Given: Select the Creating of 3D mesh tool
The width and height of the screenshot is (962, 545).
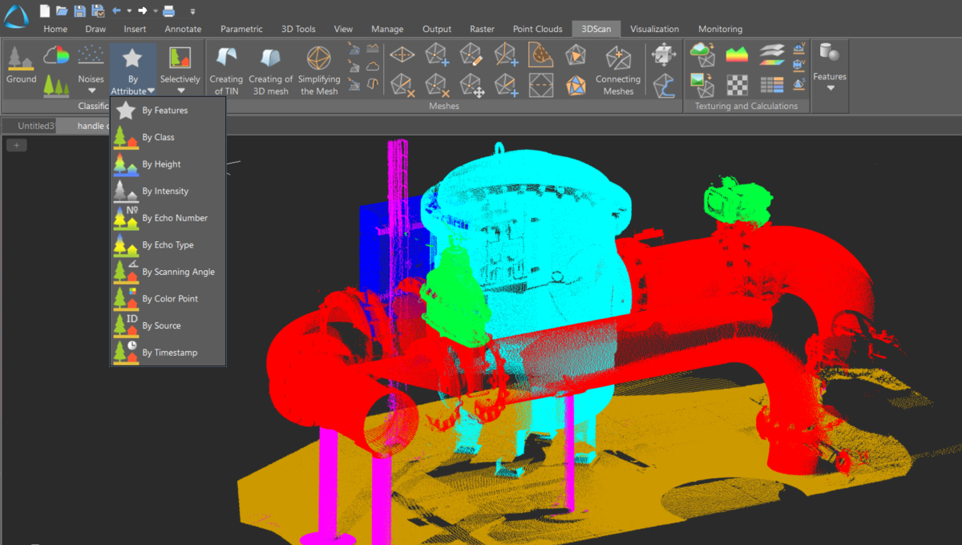Looking at the screenshot, I should [x=270, y=69].
